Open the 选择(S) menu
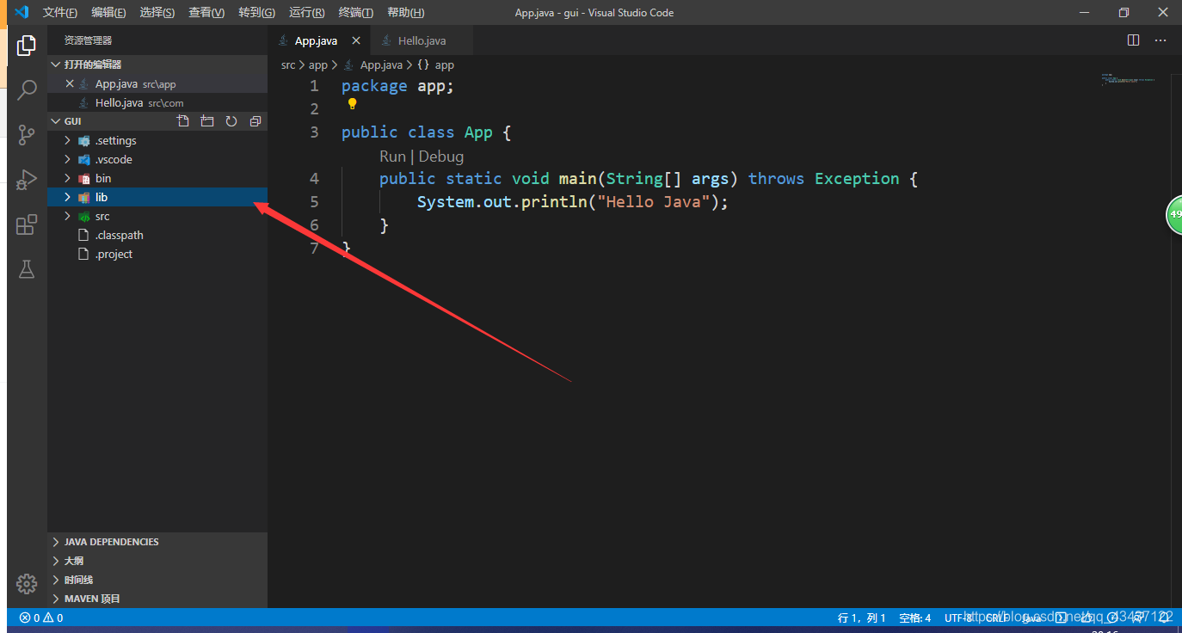This screenshot has height=633, width=1182. (x=157, y=13)
